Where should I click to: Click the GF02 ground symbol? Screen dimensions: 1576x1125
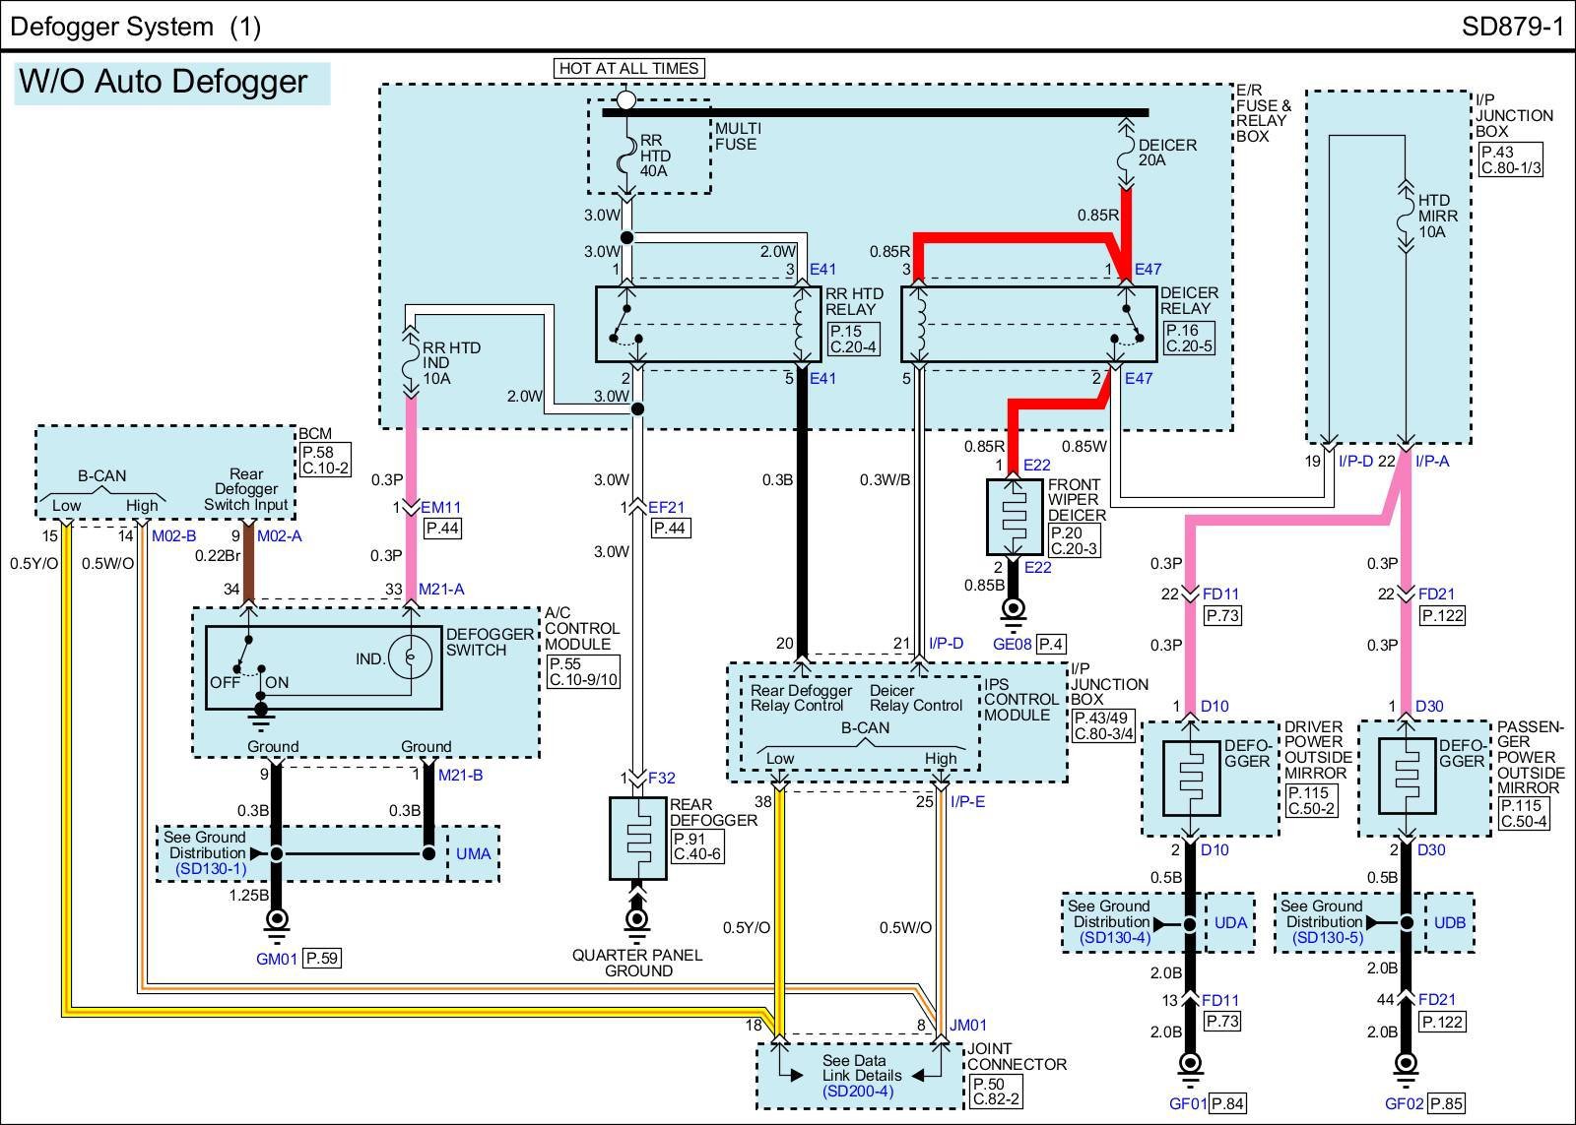(1406, 1065)
